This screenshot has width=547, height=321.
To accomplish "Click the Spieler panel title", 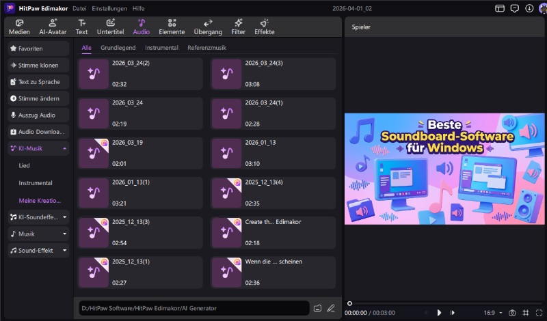I will (x=361, y=27).
